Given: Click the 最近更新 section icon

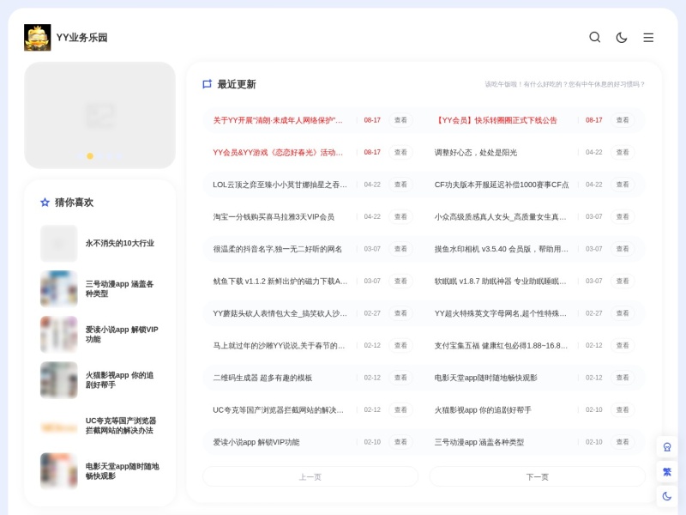Looking at the screenshot, I should point(207,84).
